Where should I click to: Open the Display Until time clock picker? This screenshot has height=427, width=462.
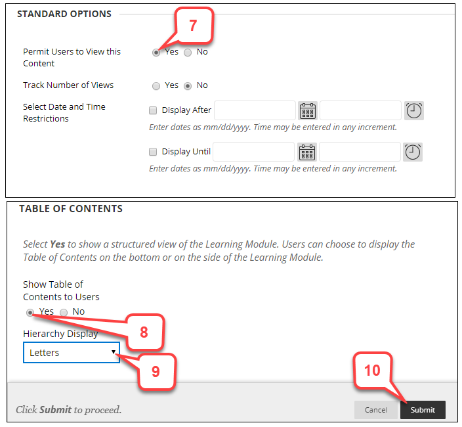pos(413,152)
